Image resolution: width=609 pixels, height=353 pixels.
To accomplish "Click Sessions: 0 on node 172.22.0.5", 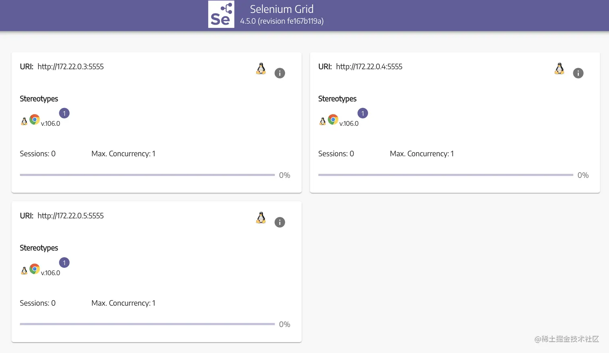I will [38, 303].
